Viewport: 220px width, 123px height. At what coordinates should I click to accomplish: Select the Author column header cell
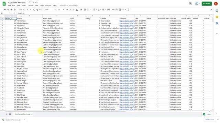point(30,18)
